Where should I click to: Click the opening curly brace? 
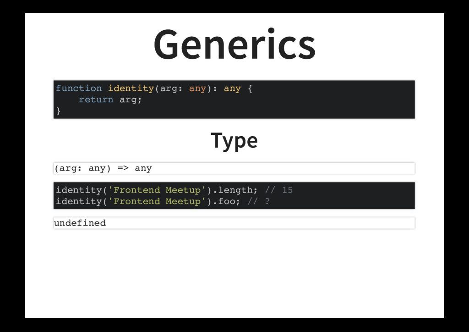click(x=250, y=89)
